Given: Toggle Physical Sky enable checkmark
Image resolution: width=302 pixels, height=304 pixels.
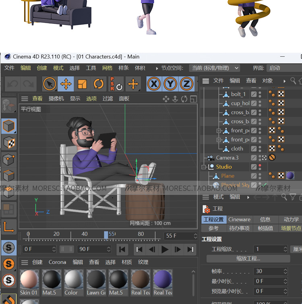Looking at the screenshot, I should pyautogui.click(x=265, y=184).
